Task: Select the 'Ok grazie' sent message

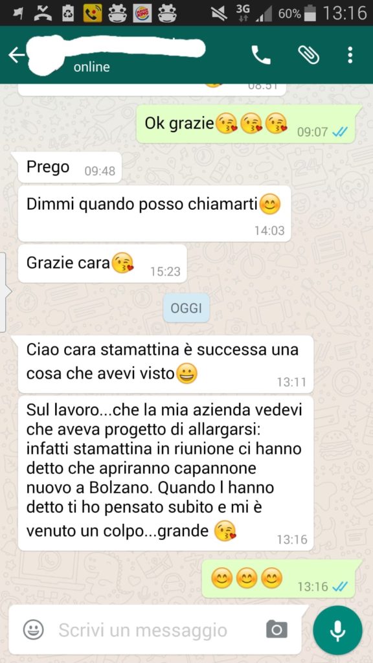Action: [245, 124]
